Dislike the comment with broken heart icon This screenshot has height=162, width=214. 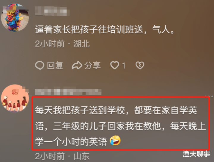pyautogui.click(x=140, y=65)
